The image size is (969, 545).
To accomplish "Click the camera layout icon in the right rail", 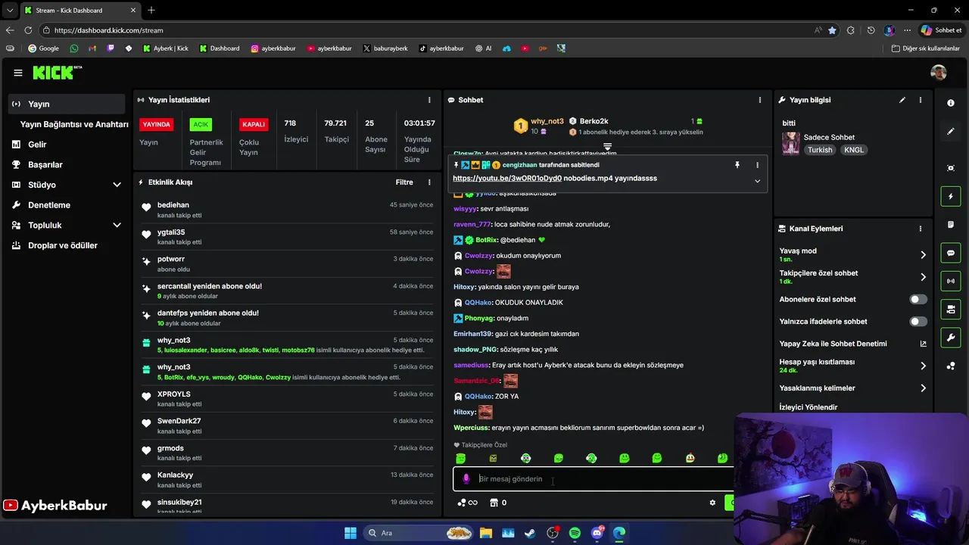I will pyautogui.click(x=951, y=309).
